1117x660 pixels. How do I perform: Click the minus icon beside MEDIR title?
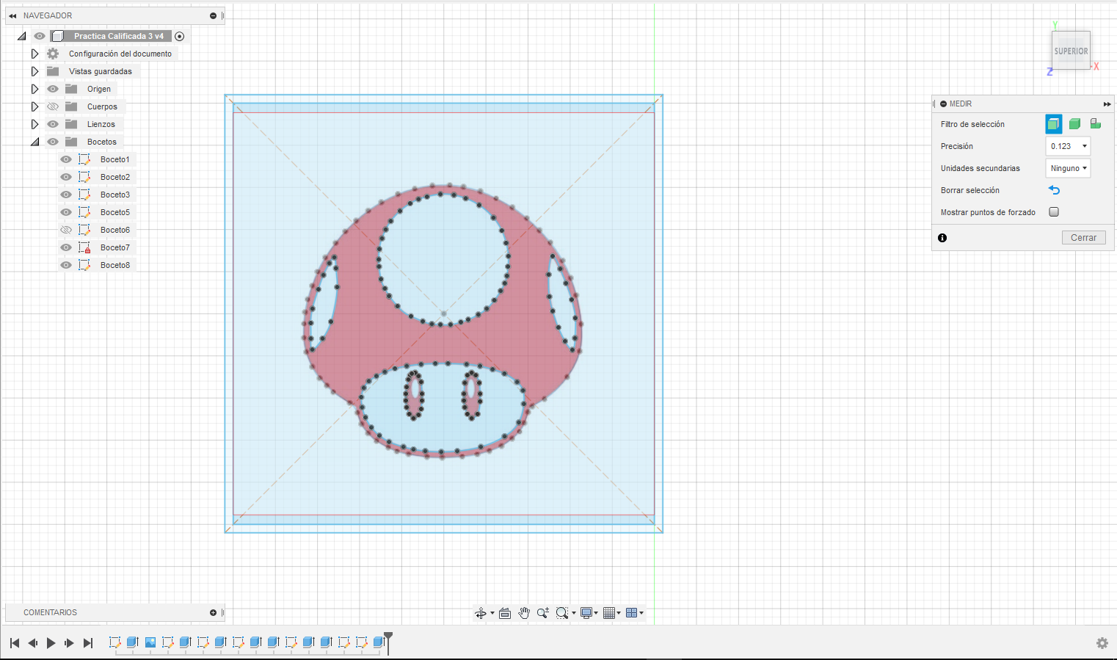coord(944,104)
